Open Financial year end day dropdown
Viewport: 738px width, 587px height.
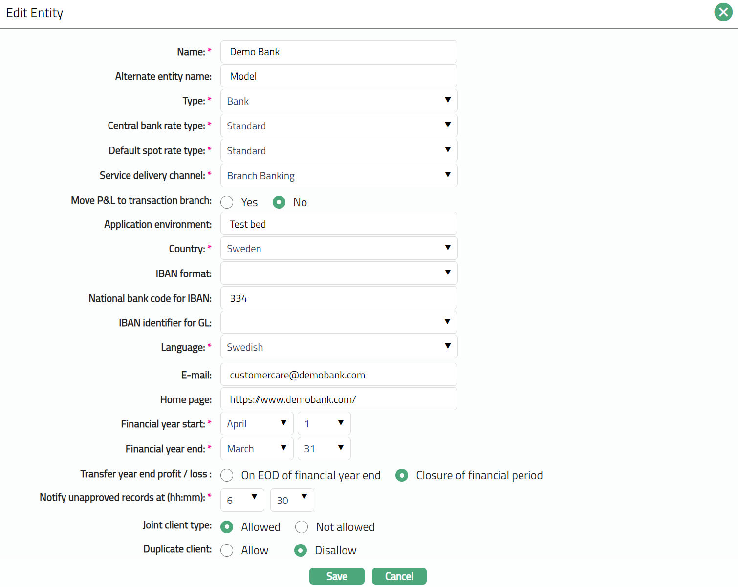[x=324, y=449]
